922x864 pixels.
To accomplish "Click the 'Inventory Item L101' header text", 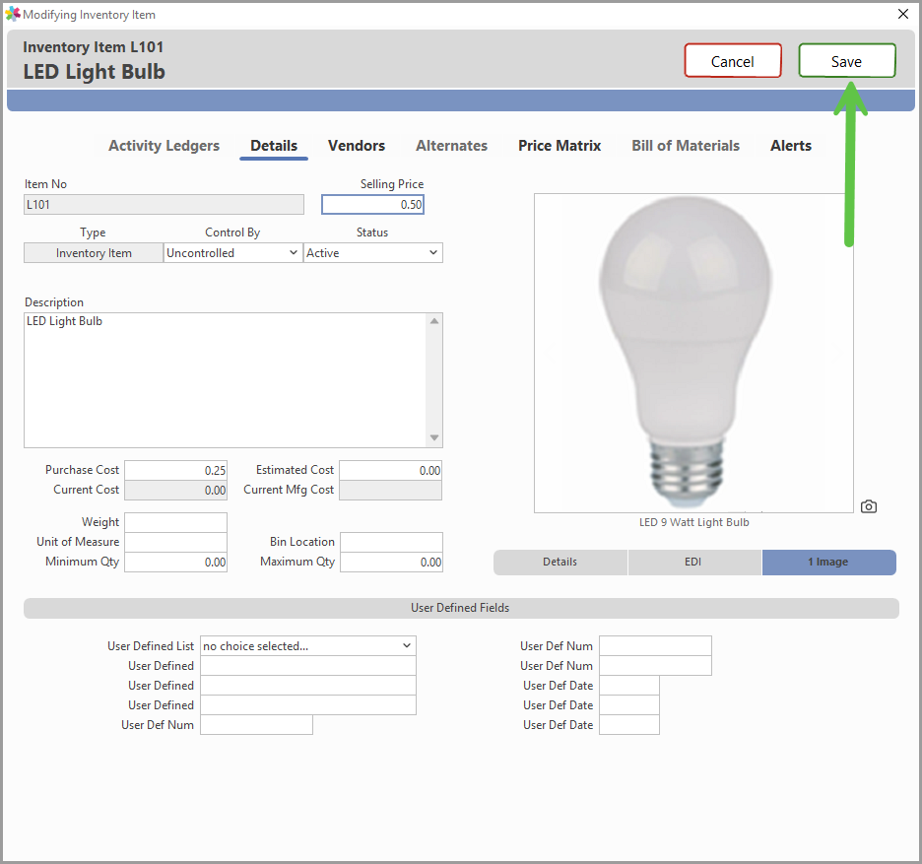I will pos(93,47).
